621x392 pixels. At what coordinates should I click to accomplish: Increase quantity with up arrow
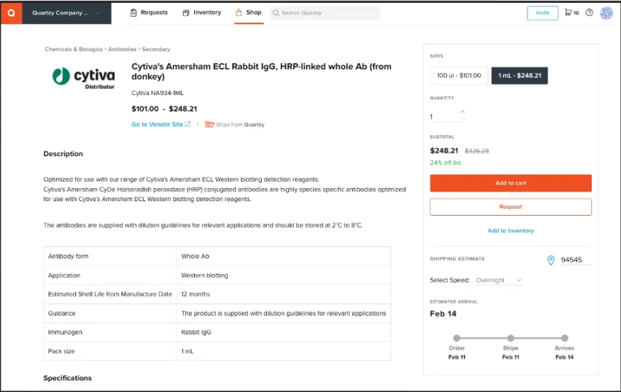462,112
